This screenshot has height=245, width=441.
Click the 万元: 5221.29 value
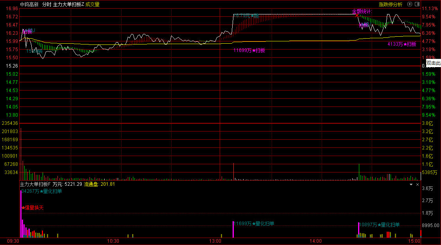tap(67, 184)
